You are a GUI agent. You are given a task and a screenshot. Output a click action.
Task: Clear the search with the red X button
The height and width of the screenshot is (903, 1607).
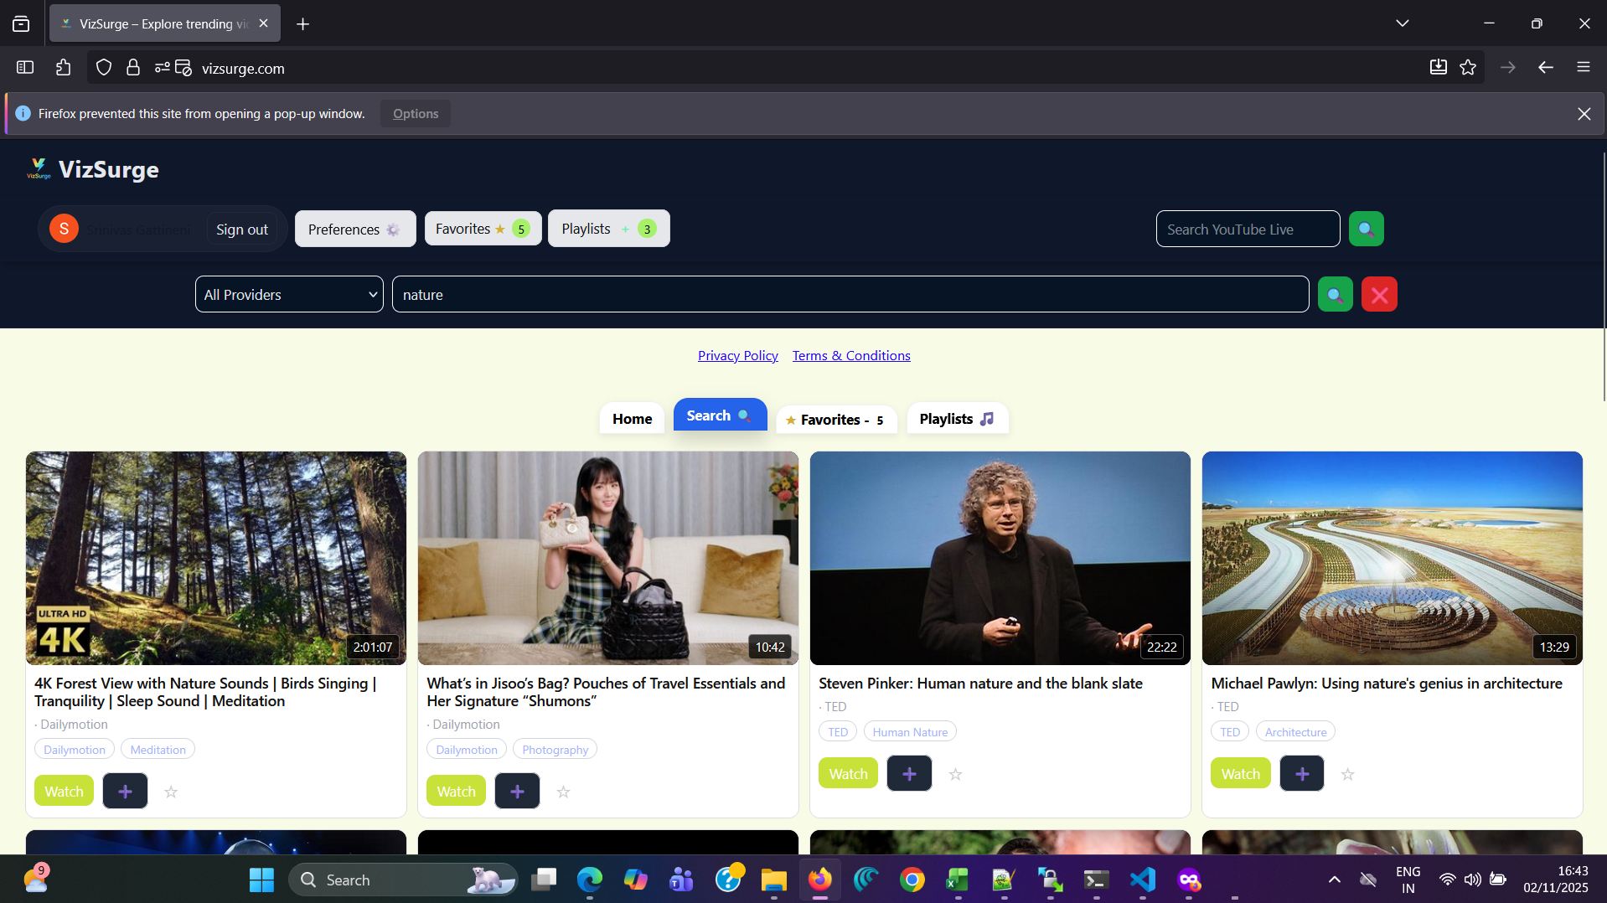(x=1379, y=294)
